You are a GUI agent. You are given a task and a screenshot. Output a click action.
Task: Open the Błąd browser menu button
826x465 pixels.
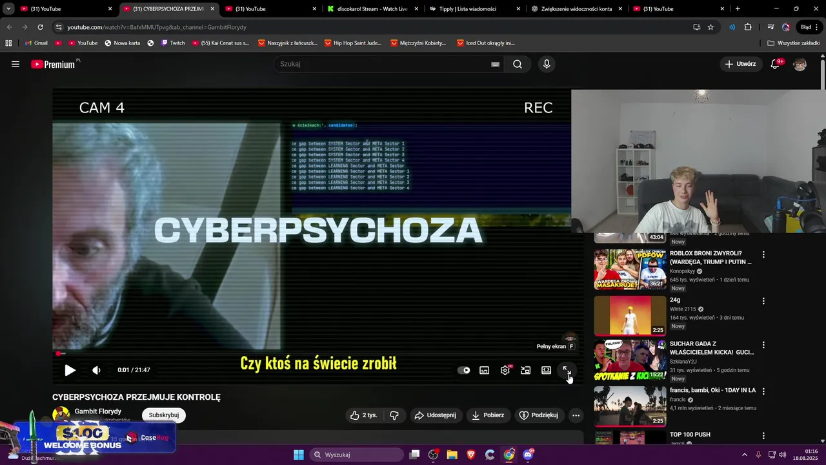809,27
